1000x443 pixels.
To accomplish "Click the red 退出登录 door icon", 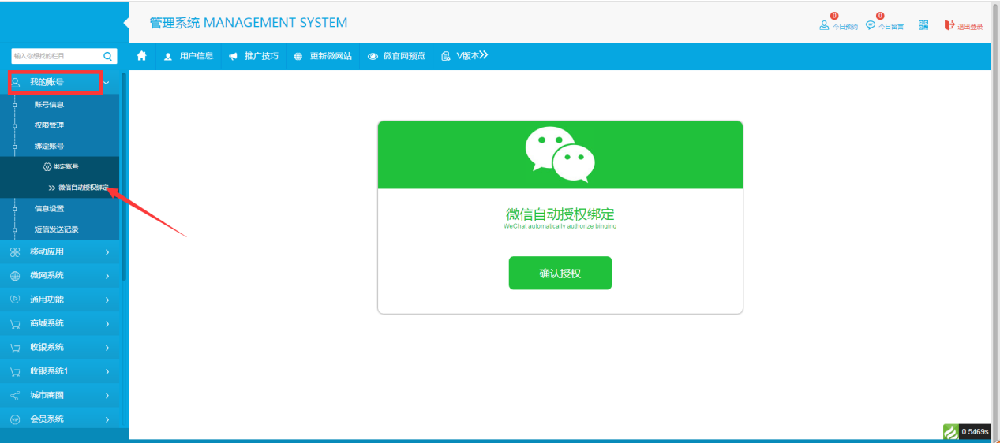I will pos(949,25).
